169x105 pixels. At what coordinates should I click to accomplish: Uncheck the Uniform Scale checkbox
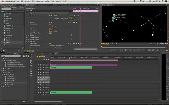click(50, 27)
